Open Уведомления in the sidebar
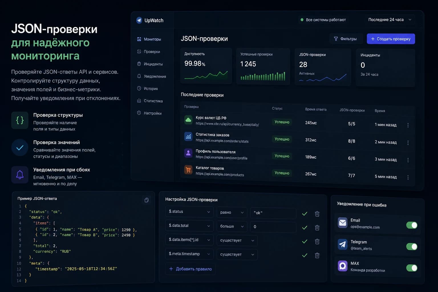438x292 pixels. [151, 76]
